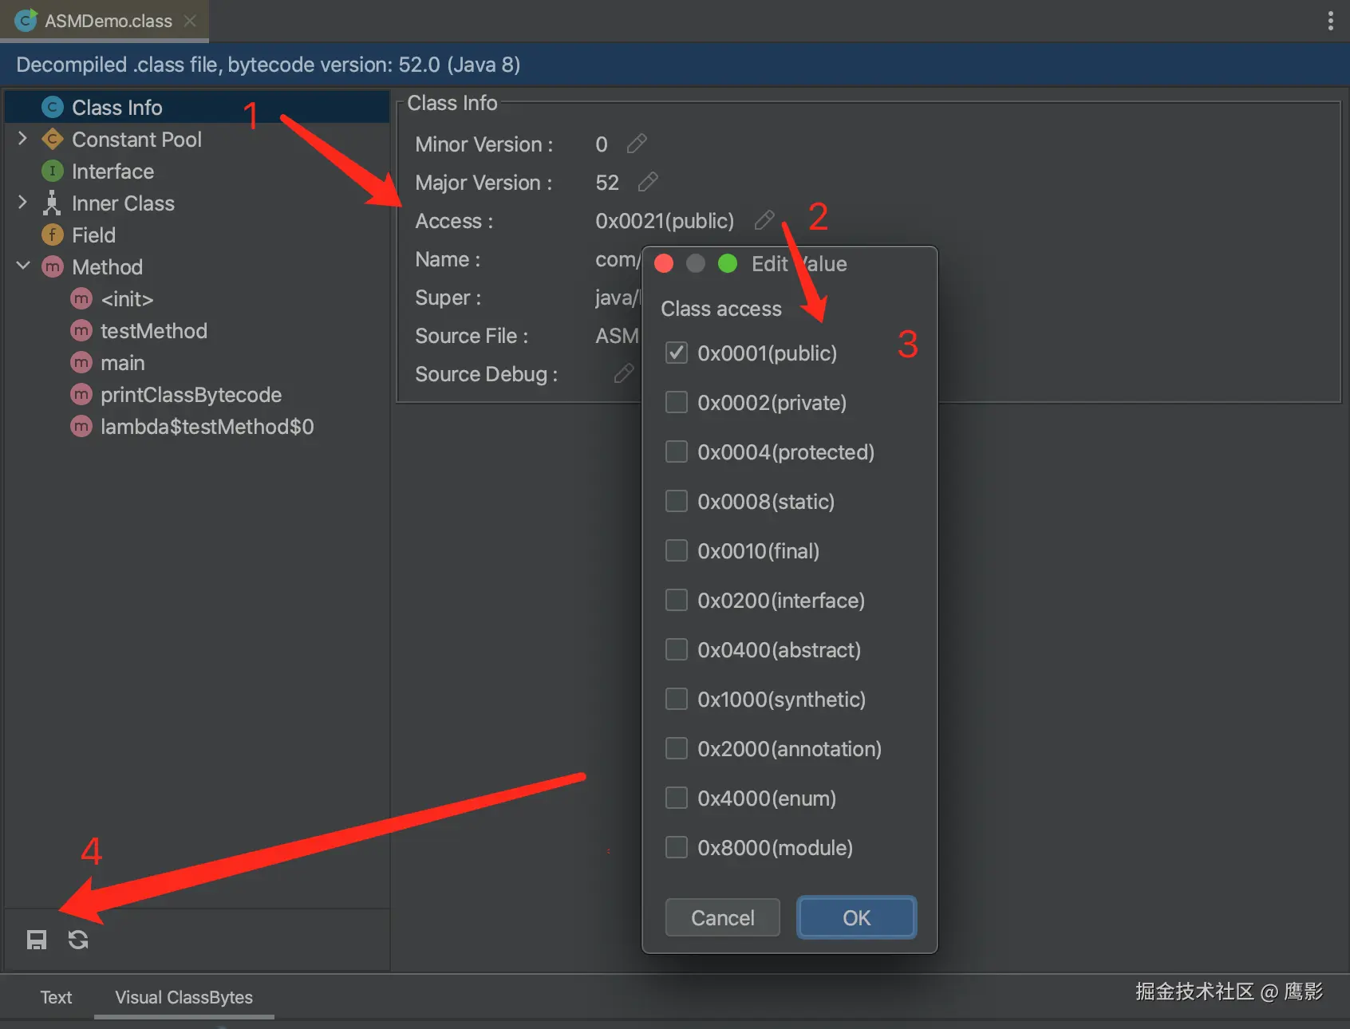
Task: Check the 0x0008(static) checkbox
Action: click(x=677, y=501)
